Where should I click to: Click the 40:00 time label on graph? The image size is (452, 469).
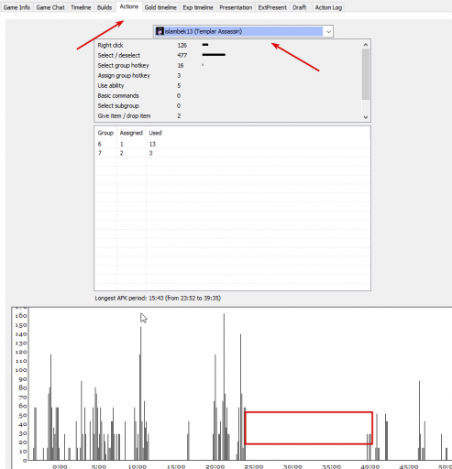coord(370,466)
